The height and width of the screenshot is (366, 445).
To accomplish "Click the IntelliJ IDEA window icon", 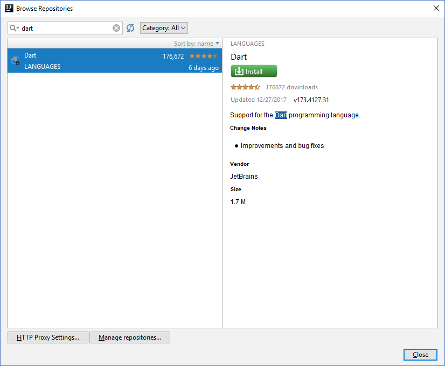I will (9, 8).
